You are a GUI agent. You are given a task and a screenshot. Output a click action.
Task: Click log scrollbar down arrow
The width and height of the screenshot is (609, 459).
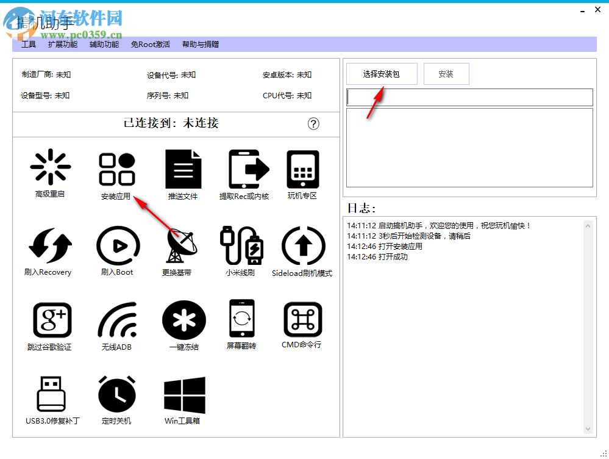pos(588,428)
